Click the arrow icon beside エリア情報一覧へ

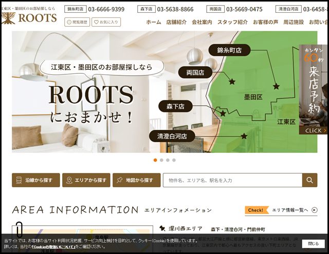[314, 210]
